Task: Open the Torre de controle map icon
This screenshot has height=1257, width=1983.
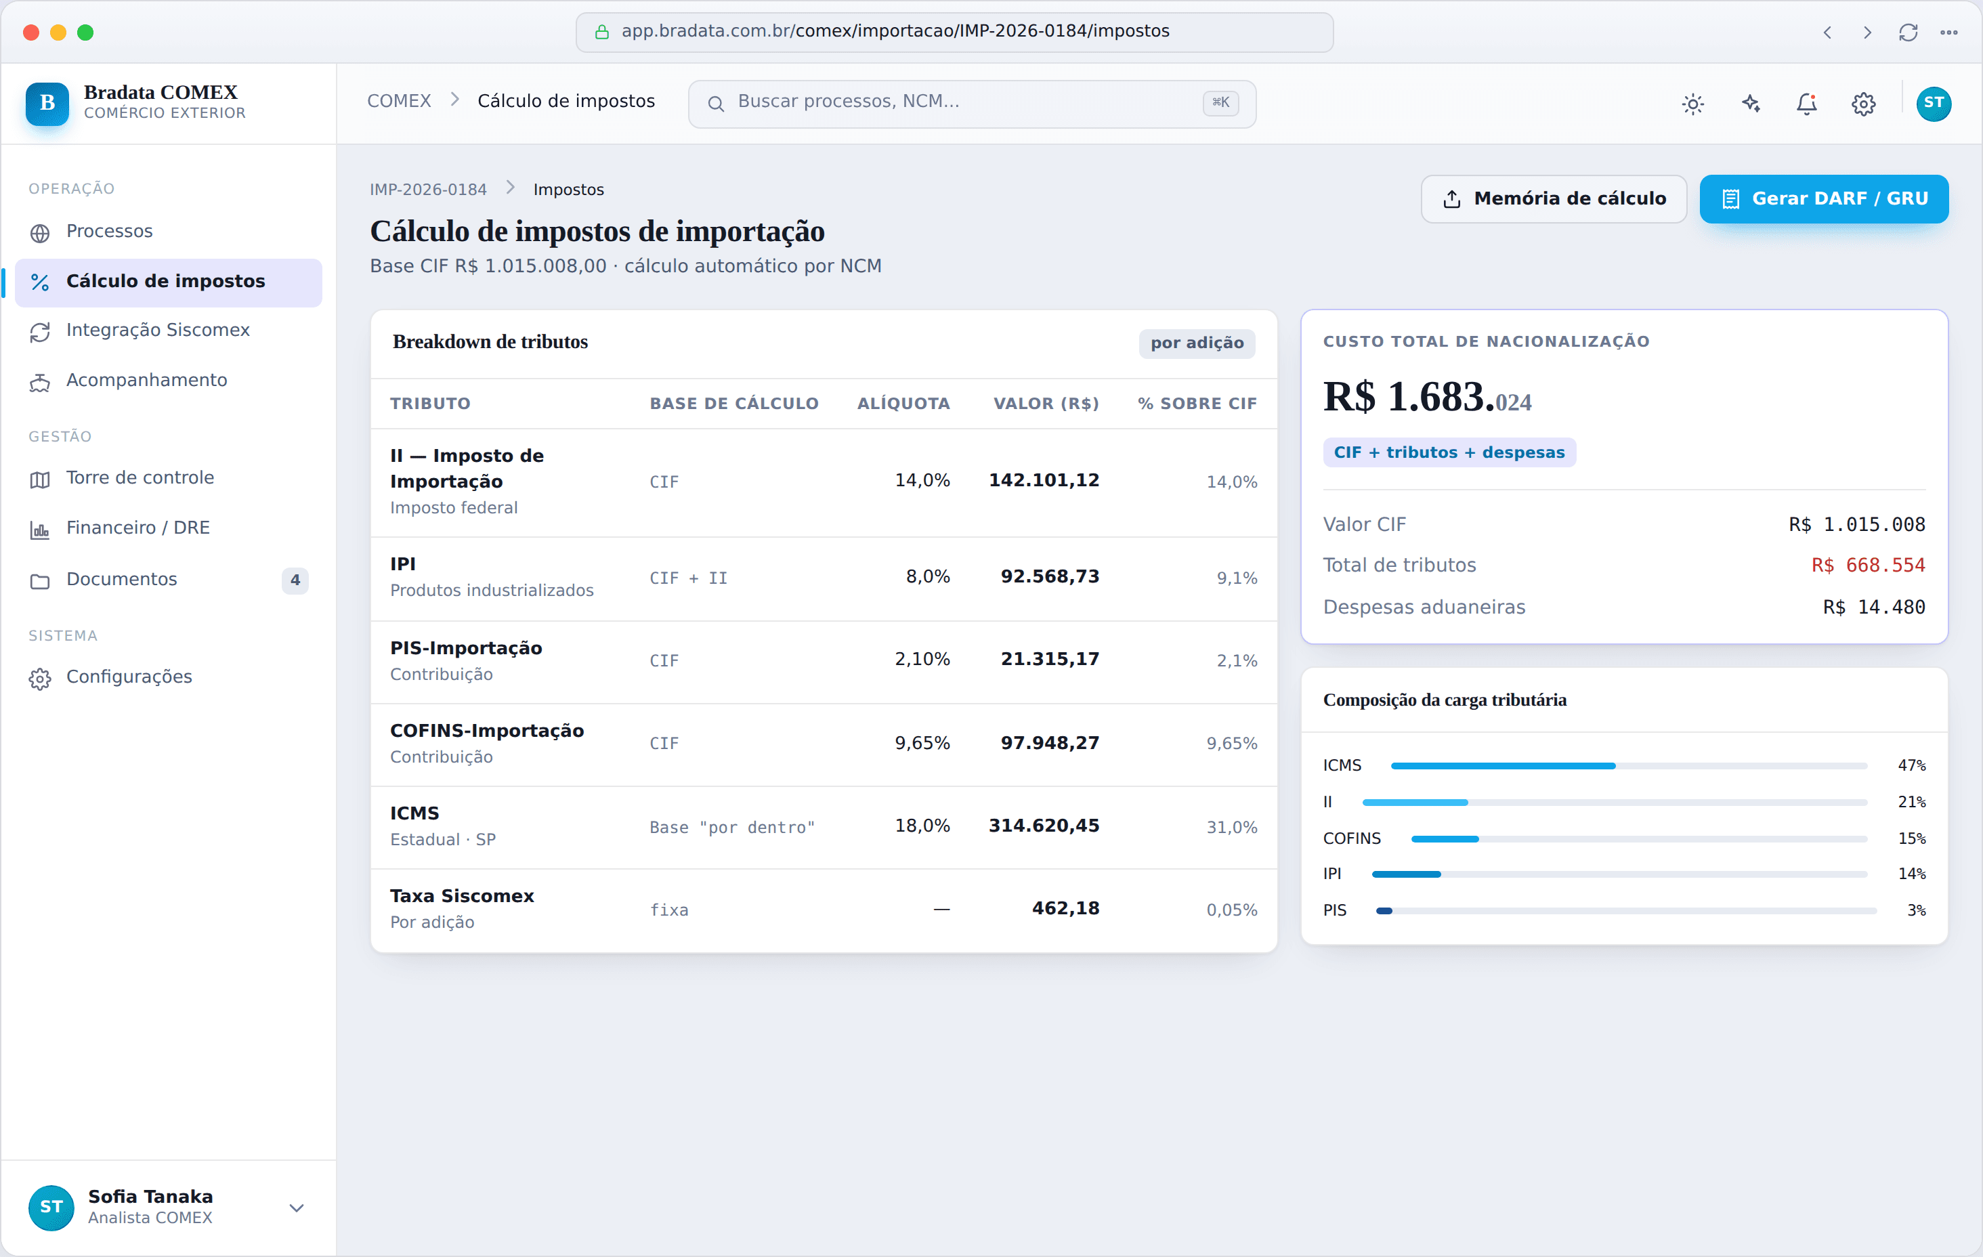Action: (x=39, y=480)
